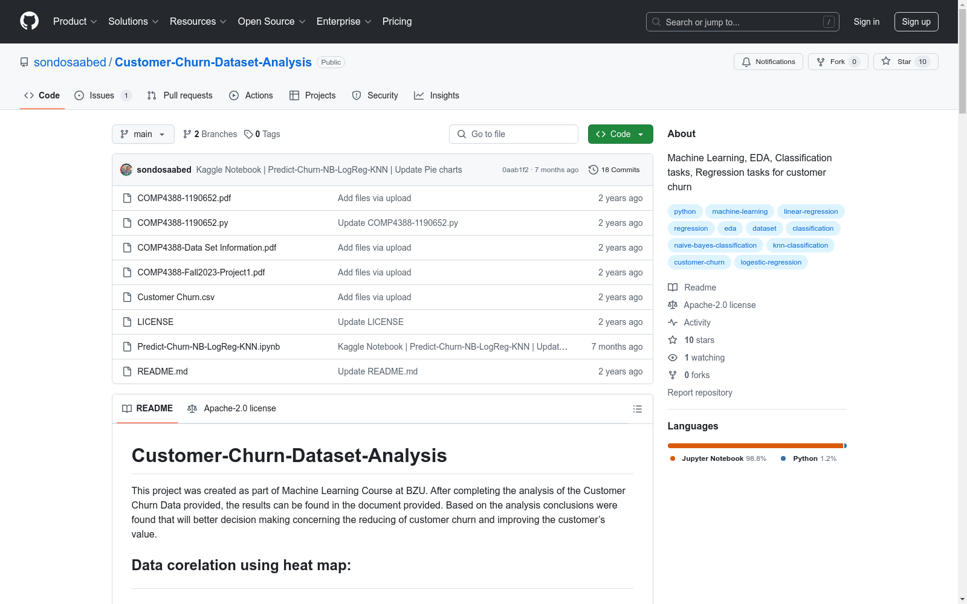
Task: Click the Report repository link
Action: pos(700,393)
